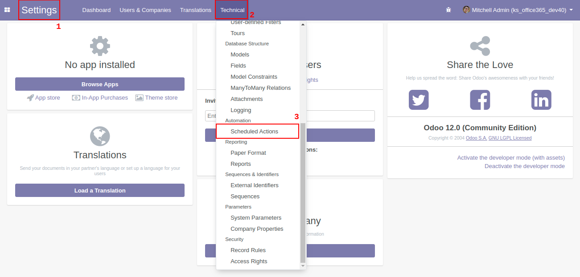Click the Facebook share icon
This screenshot has height=277, width=580.
(480, 100)
